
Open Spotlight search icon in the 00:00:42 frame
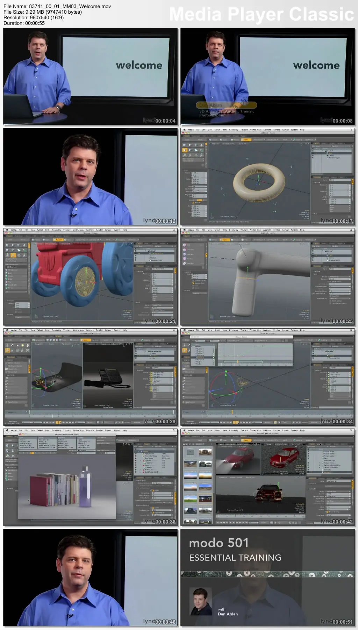click(351, 430)
